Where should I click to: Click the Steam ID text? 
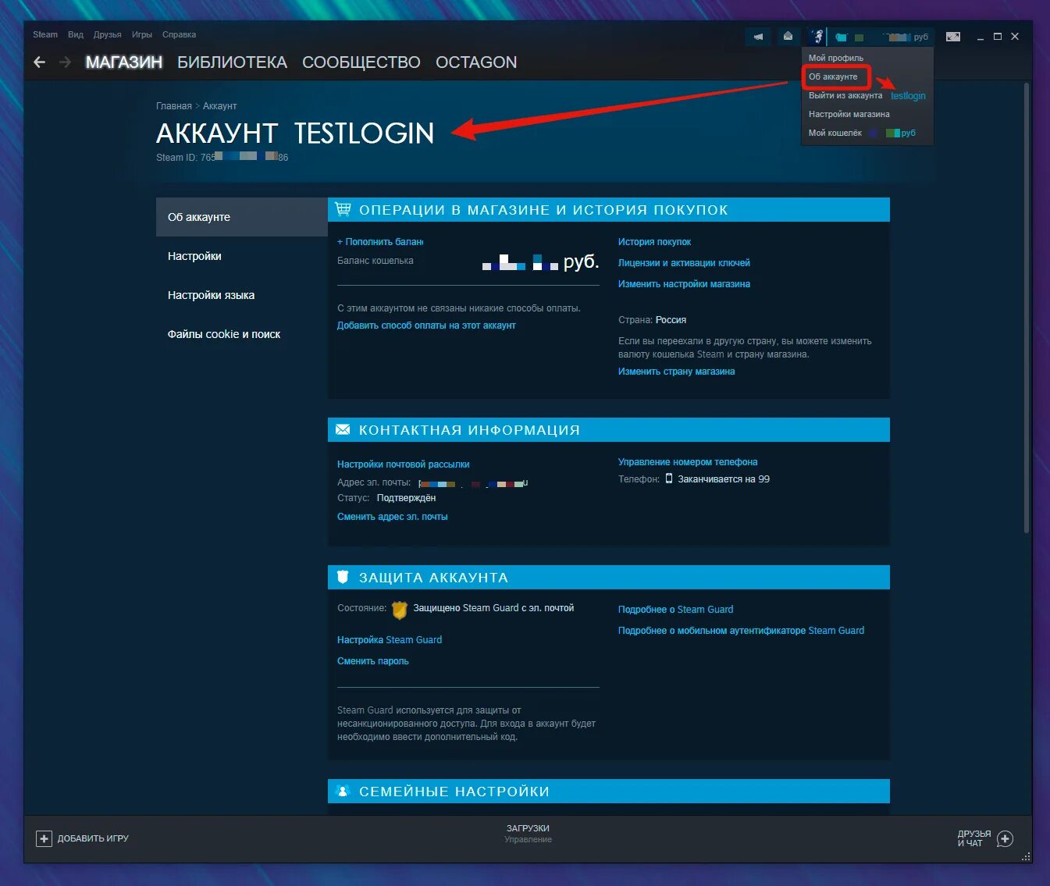222,158
